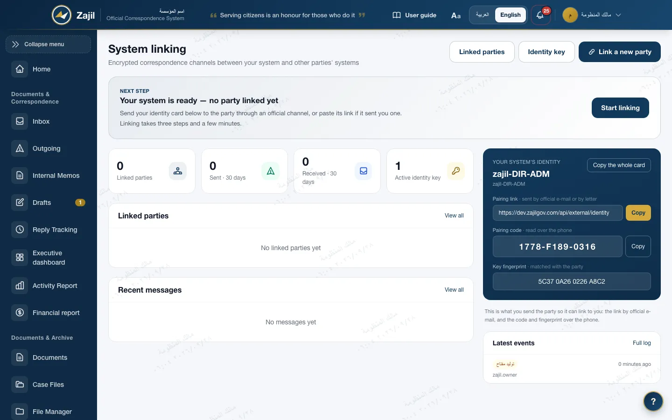Switch language to العربية
The width and height of the screenshot is (672, 420).
(482, 15)
